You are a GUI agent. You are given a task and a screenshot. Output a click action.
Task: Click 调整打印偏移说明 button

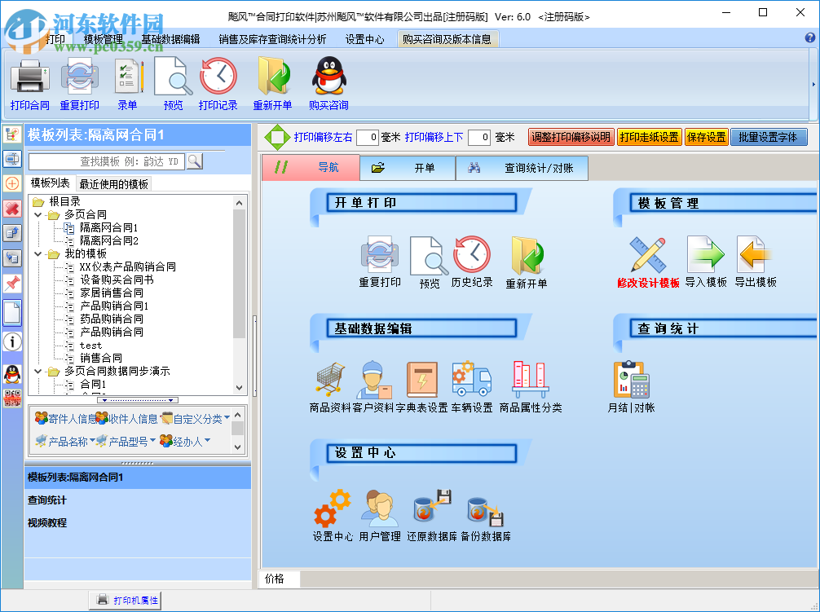tap(571, 137)
